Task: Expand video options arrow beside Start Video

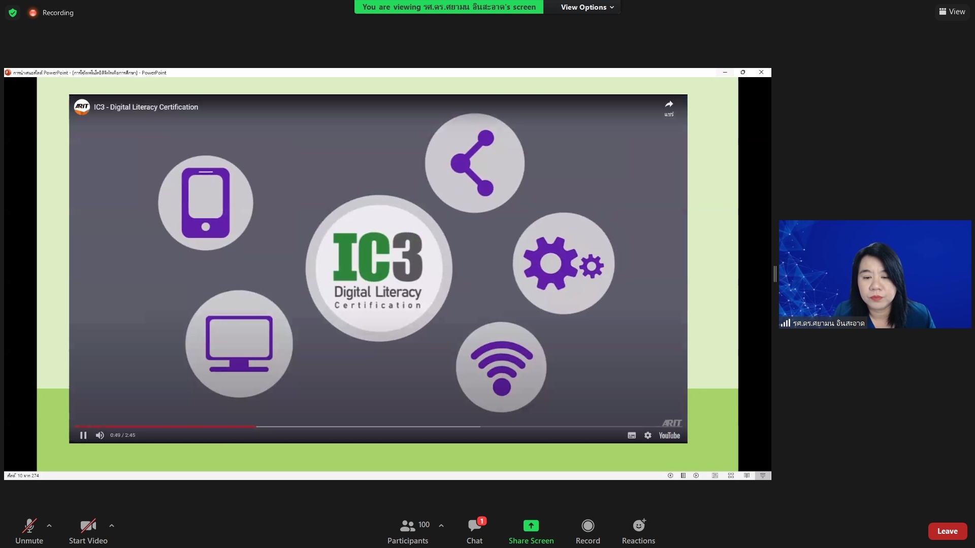Action: 112,526
